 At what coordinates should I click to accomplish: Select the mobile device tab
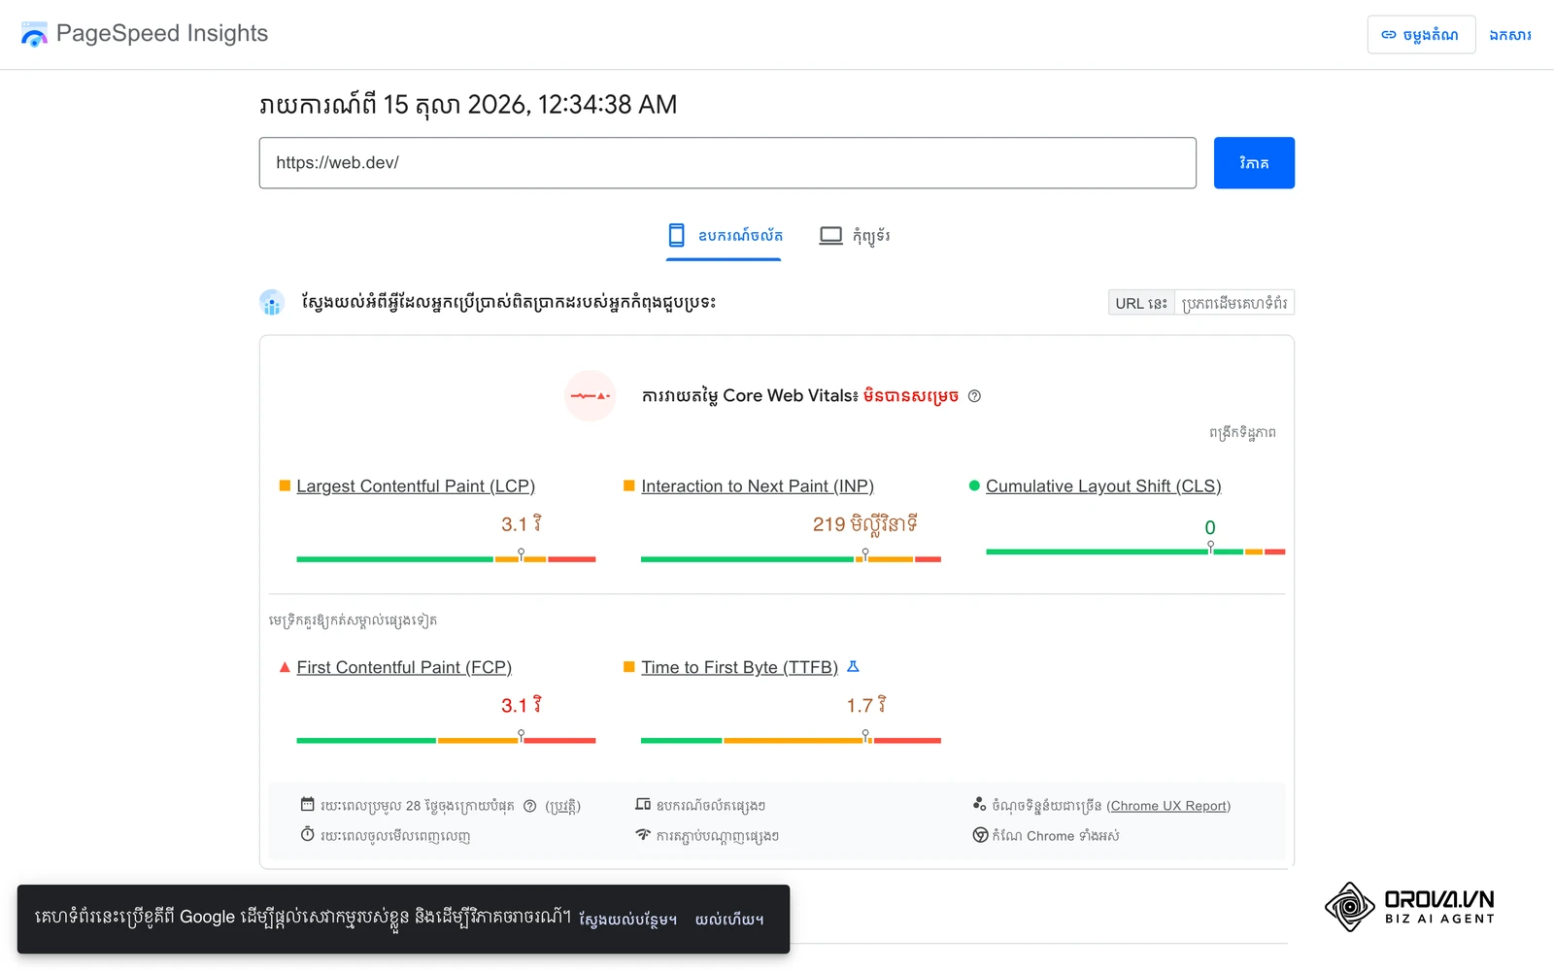(724, 236)
